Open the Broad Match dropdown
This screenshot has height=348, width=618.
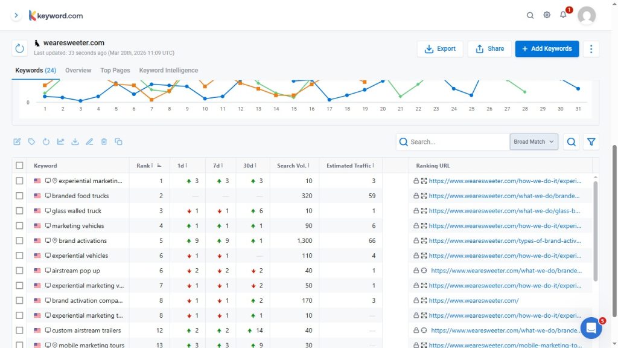click(532, 141)
